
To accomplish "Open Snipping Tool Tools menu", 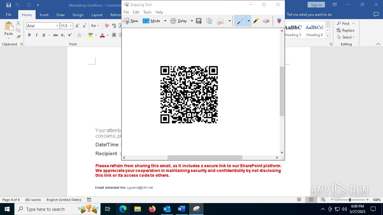I will coord(147,12).
